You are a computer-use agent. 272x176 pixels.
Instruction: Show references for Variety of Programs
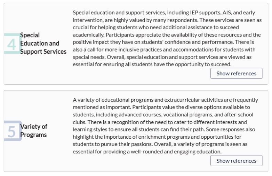coord(236,161)
